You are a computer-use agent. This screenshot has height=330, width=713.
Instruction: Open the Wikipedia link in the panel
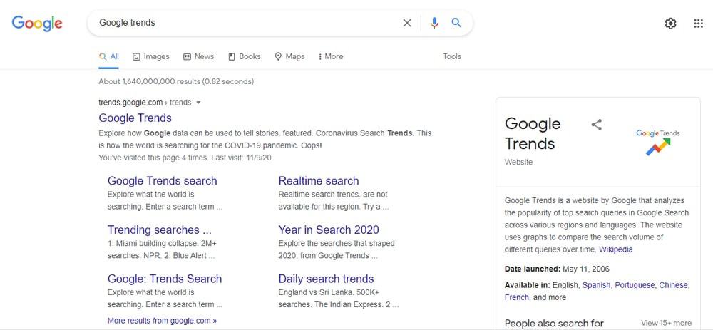pos(616,249)
